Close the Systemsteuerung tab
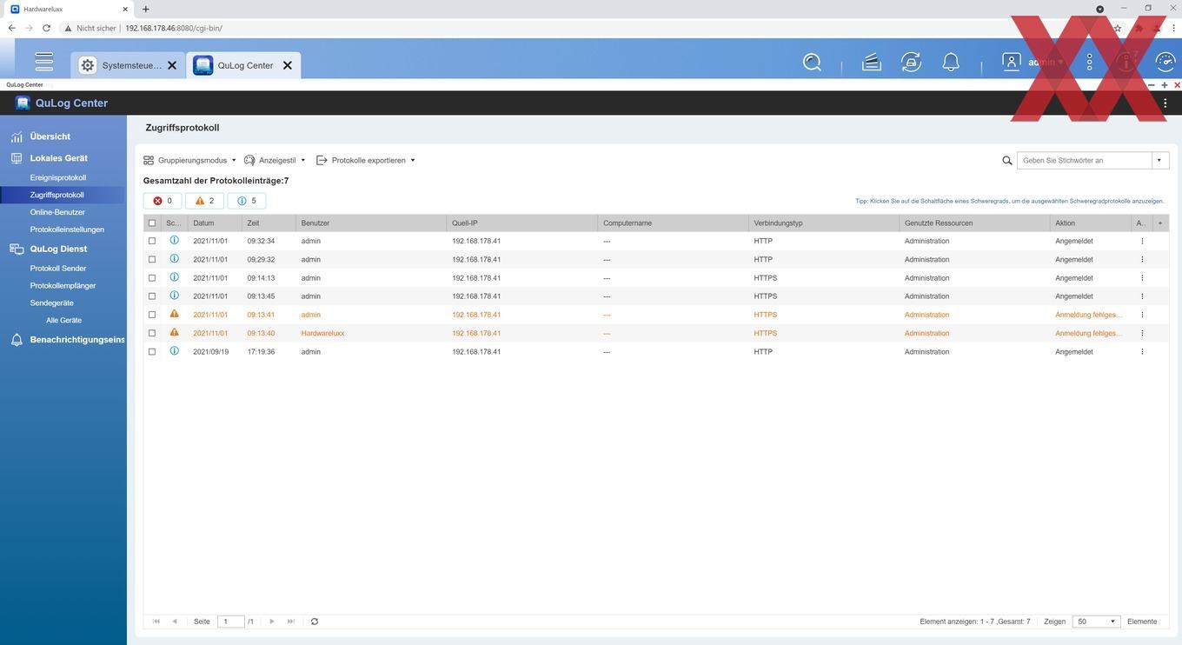Image resolution: width=1182 pixels, height=645 pixels. (172, 65)
